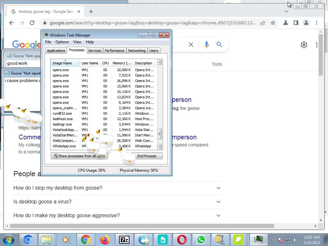Viewport: 328px width, 246px height.
Task: Open Task Manager File menu
Action: (48, 42)
